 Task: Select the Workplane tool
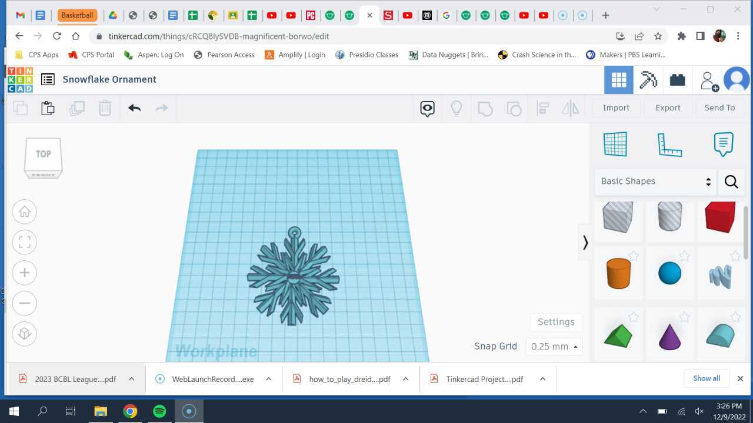616,144
